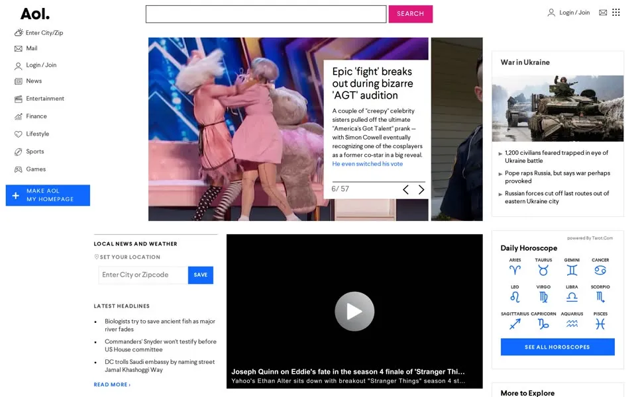Click the pink SEARCH button
The image size is (636, 397).
coord(411,14)
